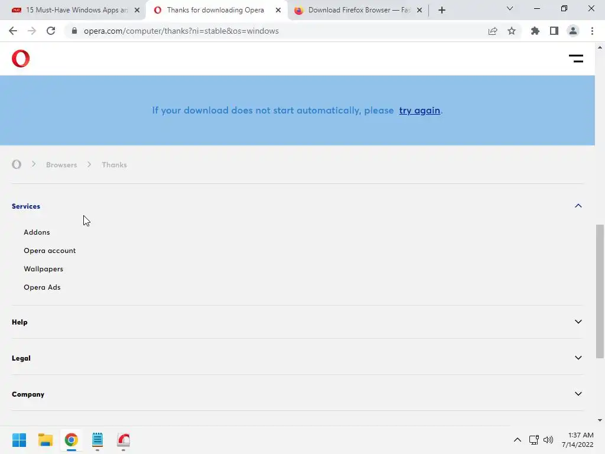Click the forward navigation arrow
605x454 pixels.
(32, 31)
